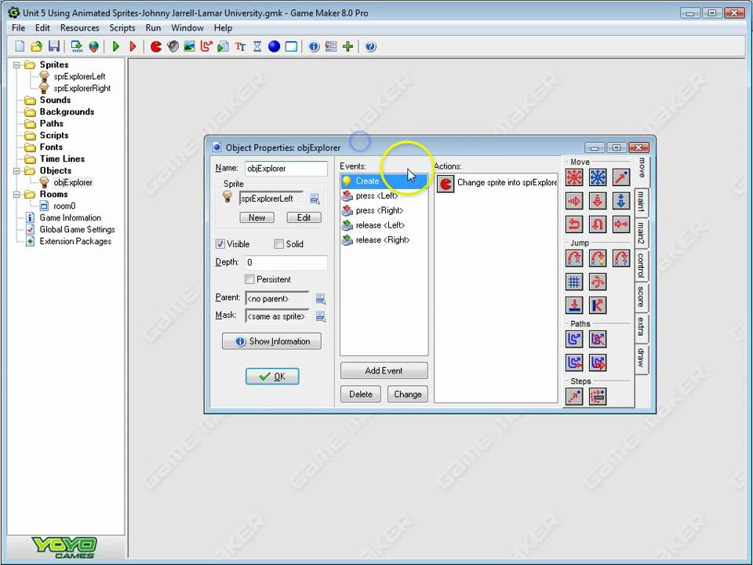Run in debug mode with red arrow
The width and height of the screenshot is (753, 565).
[x=133, y=46]
